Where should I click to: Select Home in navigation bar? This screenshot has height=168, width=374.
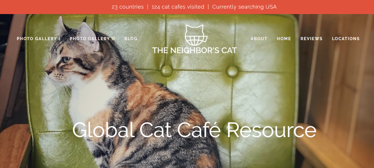(284, 39)
